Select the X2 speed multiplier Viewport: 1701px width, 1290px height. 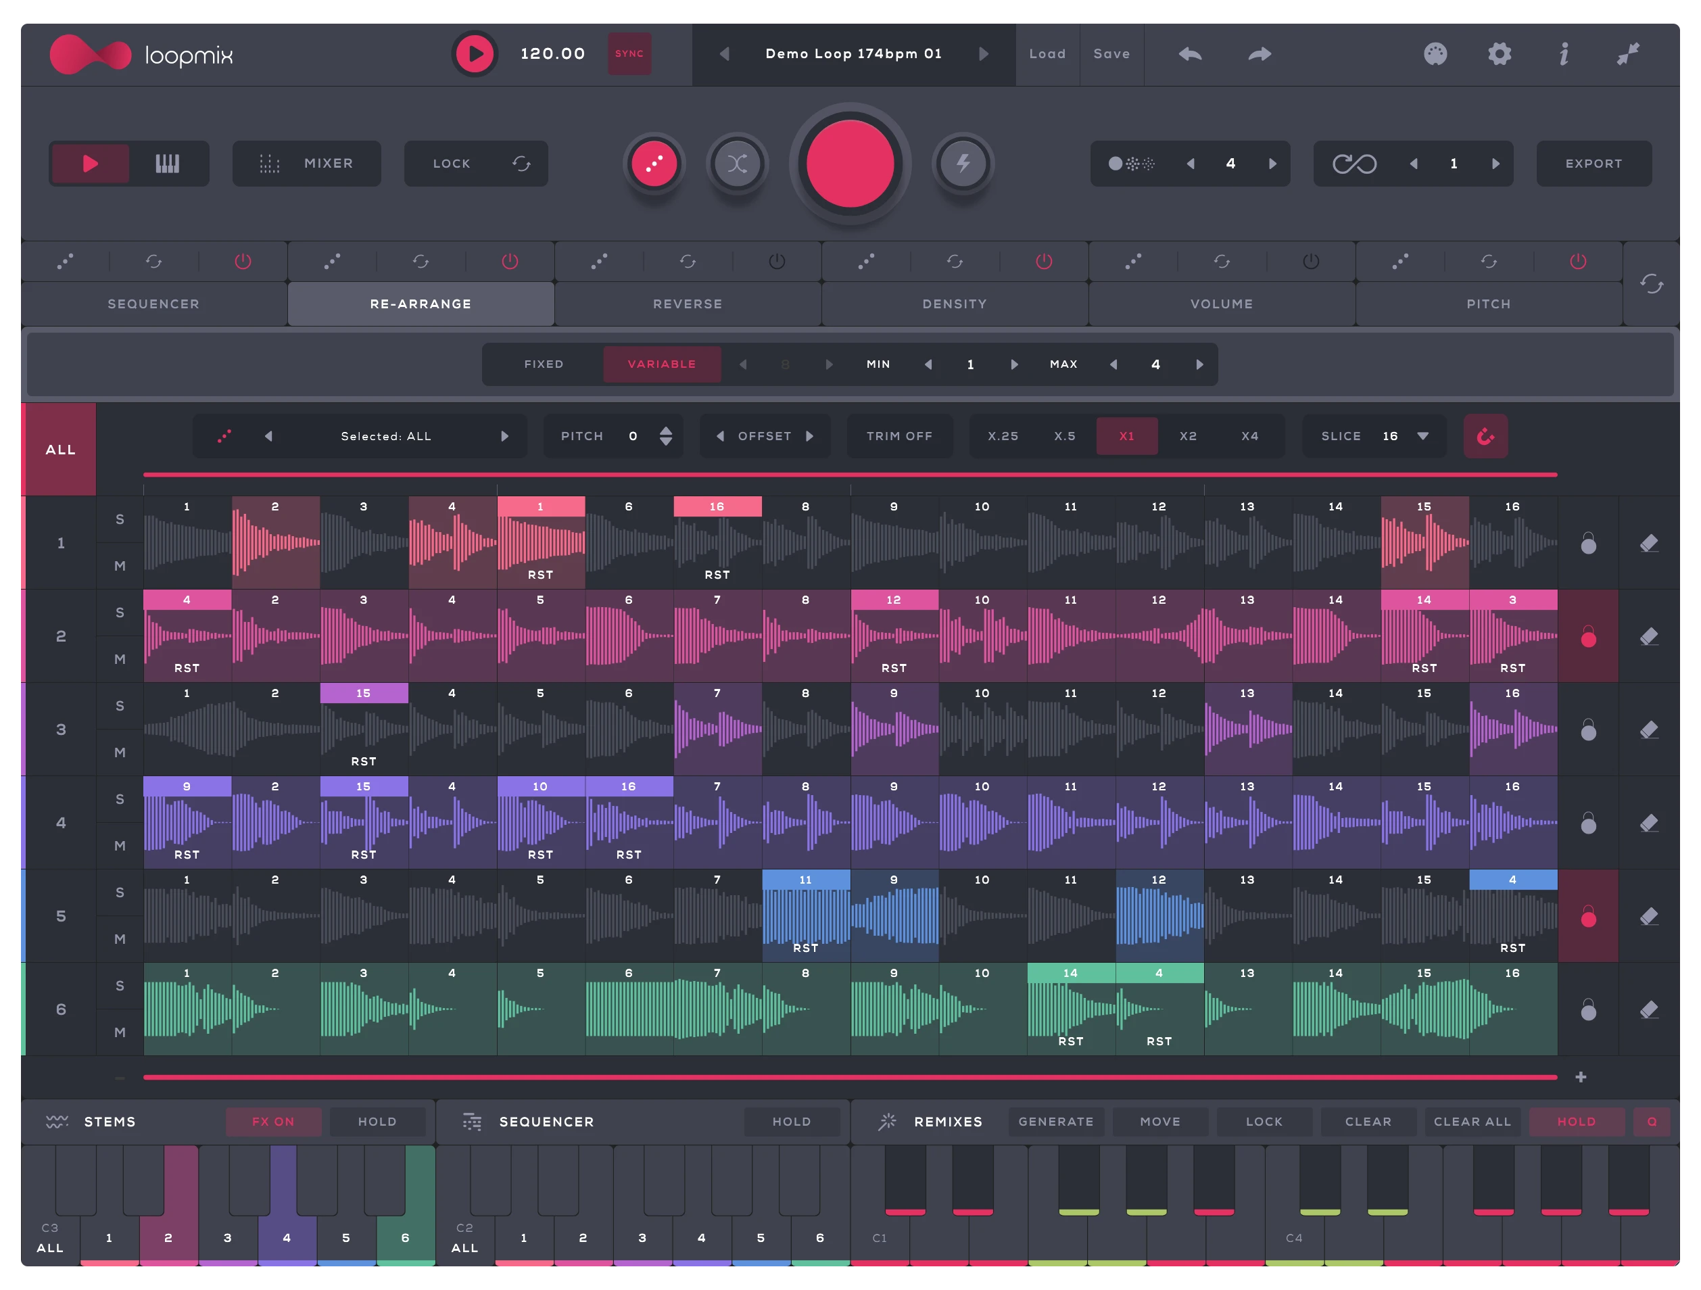click(1188, 436)
